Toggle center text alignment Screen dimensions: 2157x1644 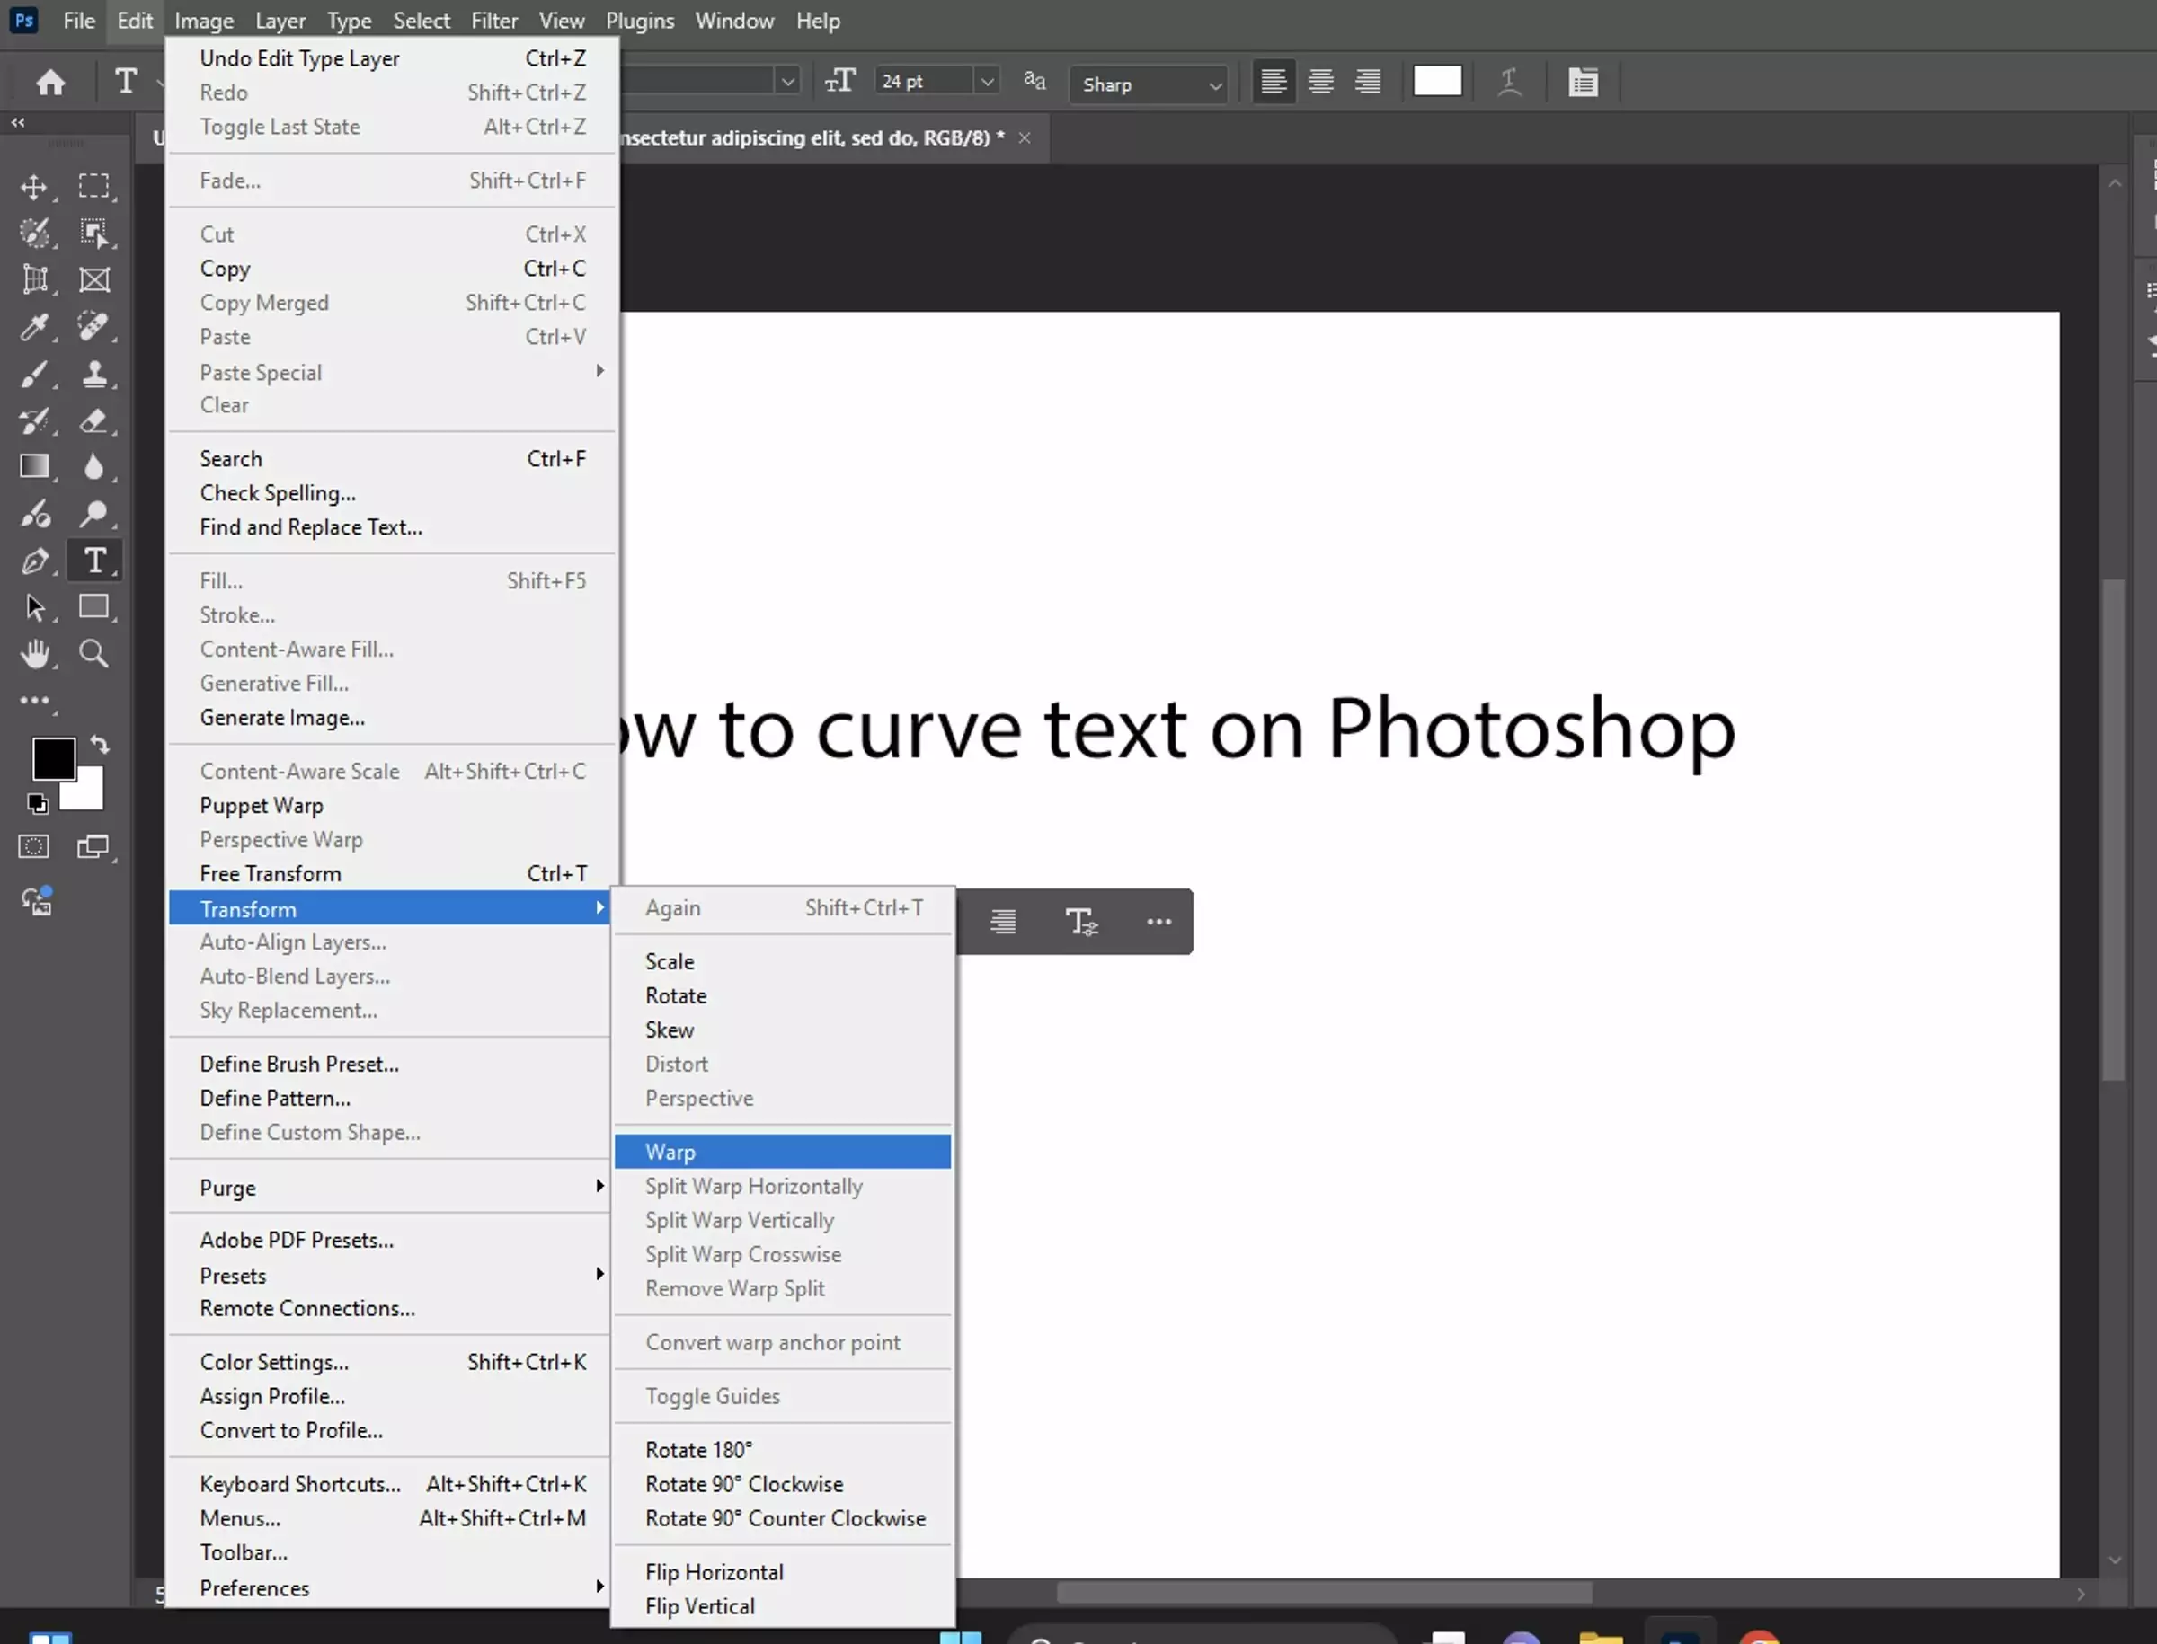coord(1320,81)
